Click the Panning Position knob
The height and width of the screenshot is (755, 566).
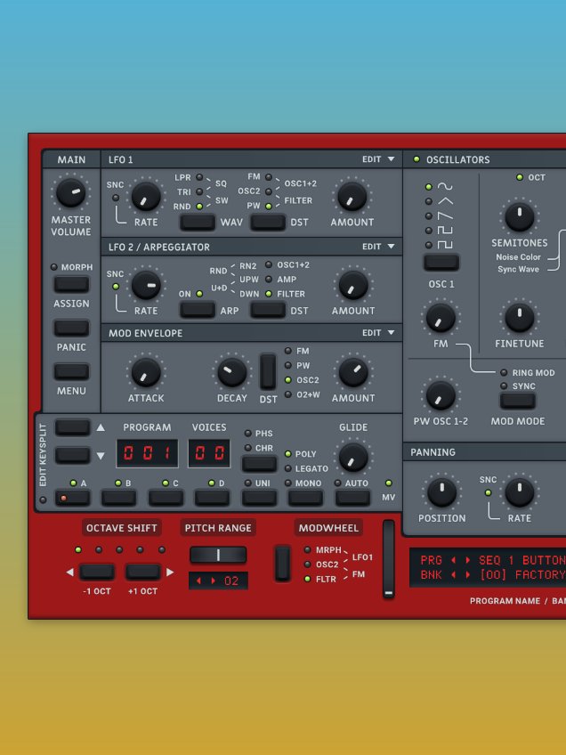(441, 492)
